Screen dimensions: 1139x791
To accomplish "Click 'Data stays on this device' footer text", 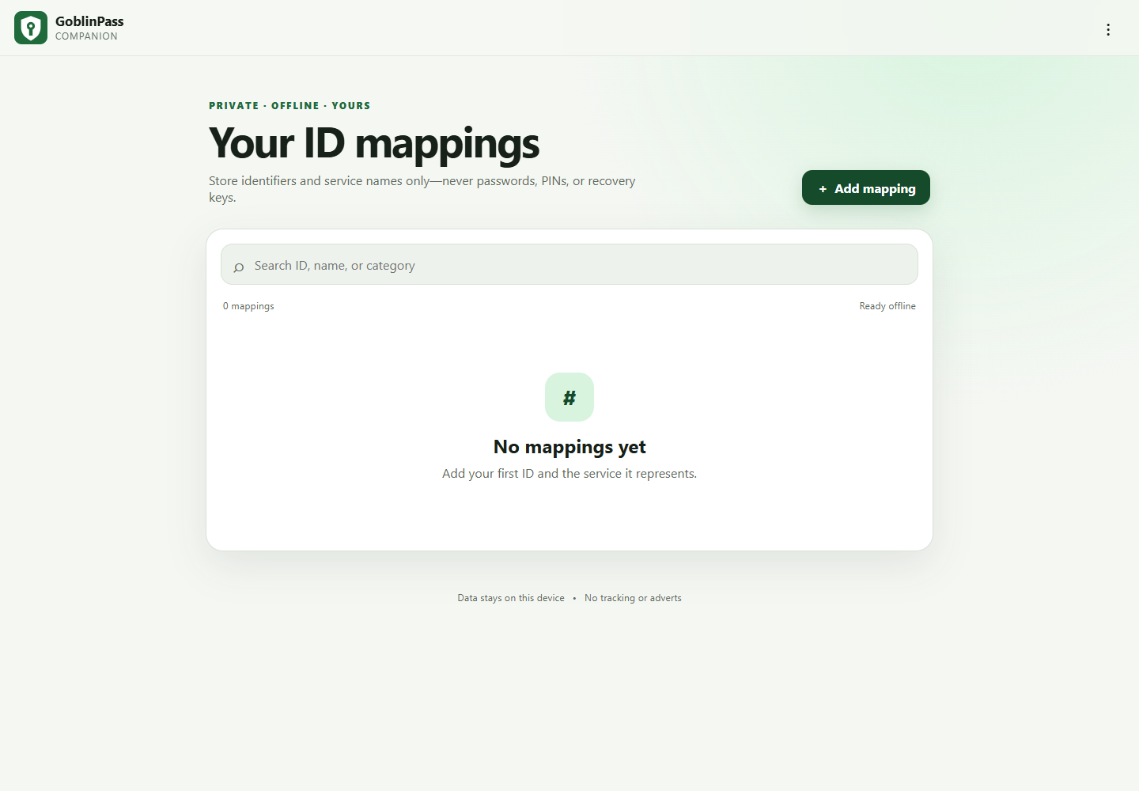I will (511, 598).
